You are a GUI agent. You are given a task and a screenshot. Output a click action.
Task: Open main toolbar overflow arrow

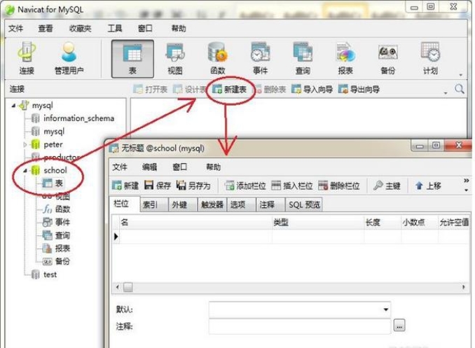click(461, 75)
